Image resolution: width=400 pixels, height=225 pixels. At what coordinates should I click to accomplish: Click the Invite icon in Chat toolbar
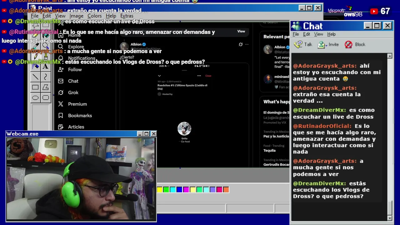click(x=321, y=45)
